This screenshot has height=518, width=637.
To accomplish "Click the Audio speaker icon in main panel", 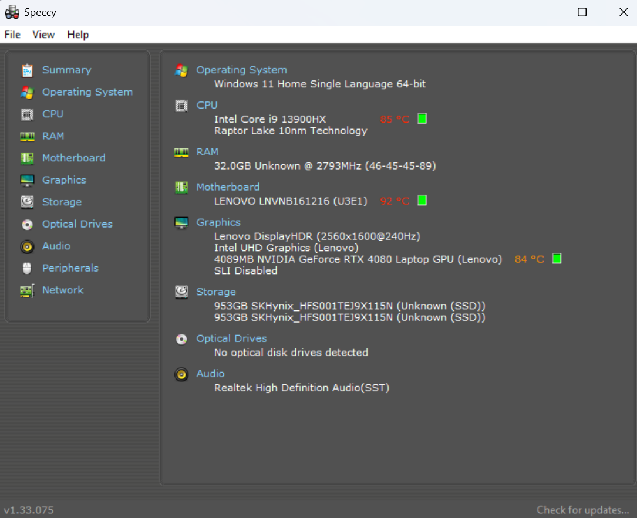I will coord(181,374).
